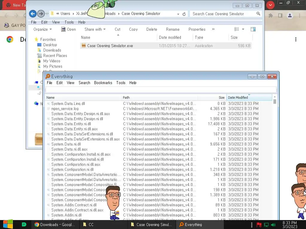306x229 pixels.
Task: Sort by Date Modified column in Everything
Action: [x=249, y=98]
